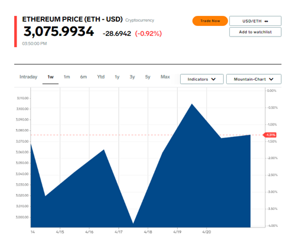Click the 4/17 date axis label
This screenshot has height=247, width=300.
119,232
